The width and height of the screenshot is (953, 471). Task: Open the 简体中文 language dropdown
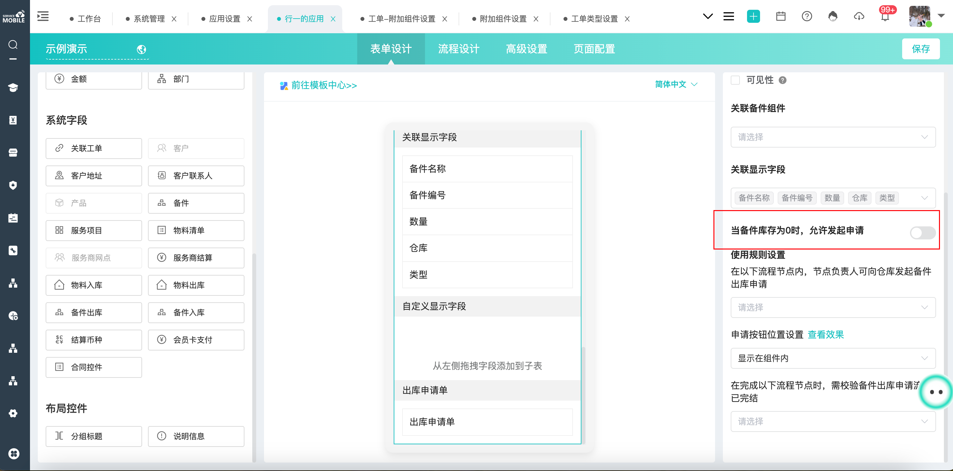676,85
